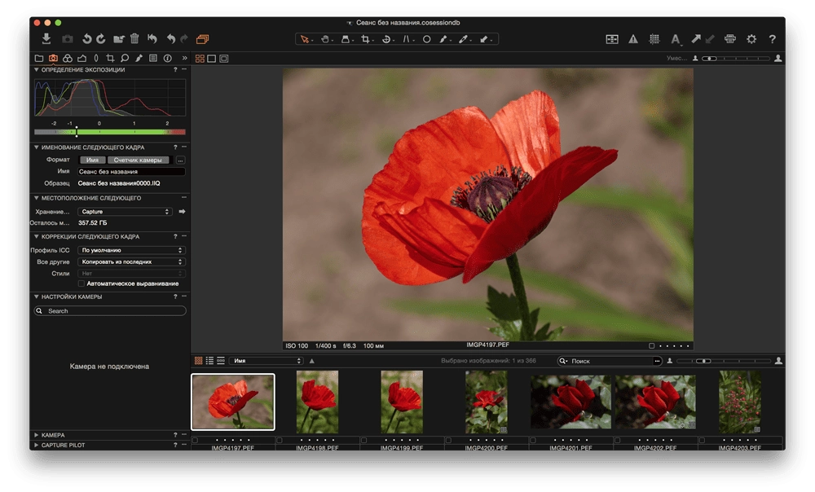The width and height of the screenshot is (815, 492).
Task: Tick the checkbox under IMGP4199.PEF thumbnail
Action: (363, 440)
